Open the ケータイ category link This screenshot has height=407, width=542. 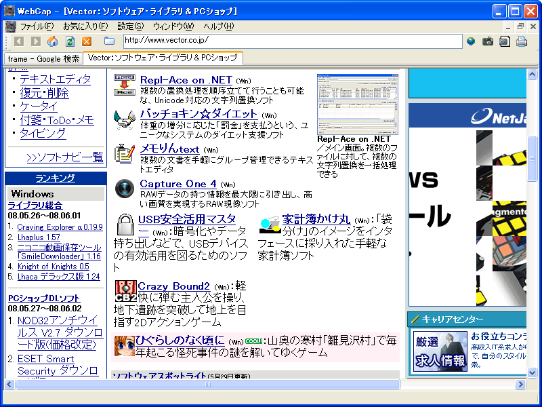click(x=39, y=106)
